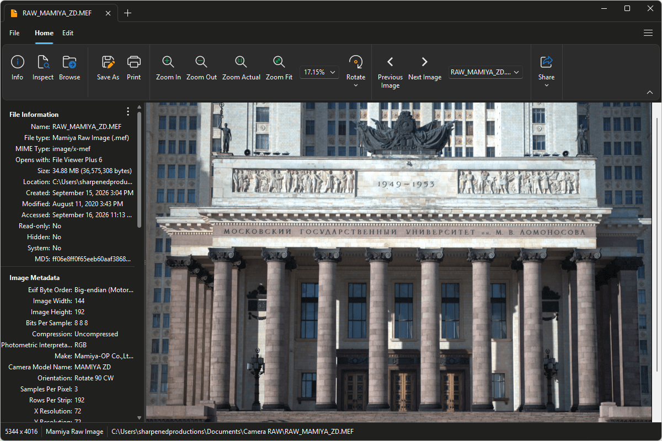Open the 17.15% zoom level dropdown
This screenshot has height=441, width=662.
[319, 72]
